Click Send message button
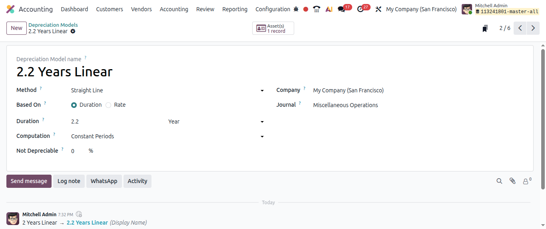This screenshot has height=229, width=546. click(x=29, y=181)
